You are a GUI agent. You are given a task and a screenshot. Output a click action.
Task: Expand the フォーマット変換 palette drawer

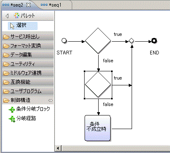point(28,46)
